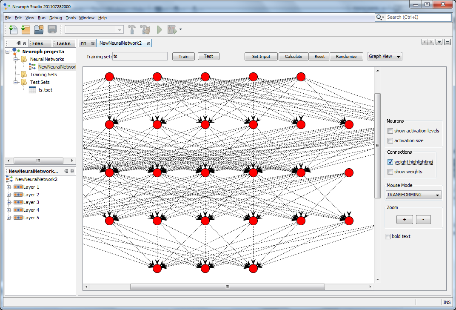The height and width of the screenshot is (310, 456).
Task: Click the green Run Project icon
Action: (160, 29)
